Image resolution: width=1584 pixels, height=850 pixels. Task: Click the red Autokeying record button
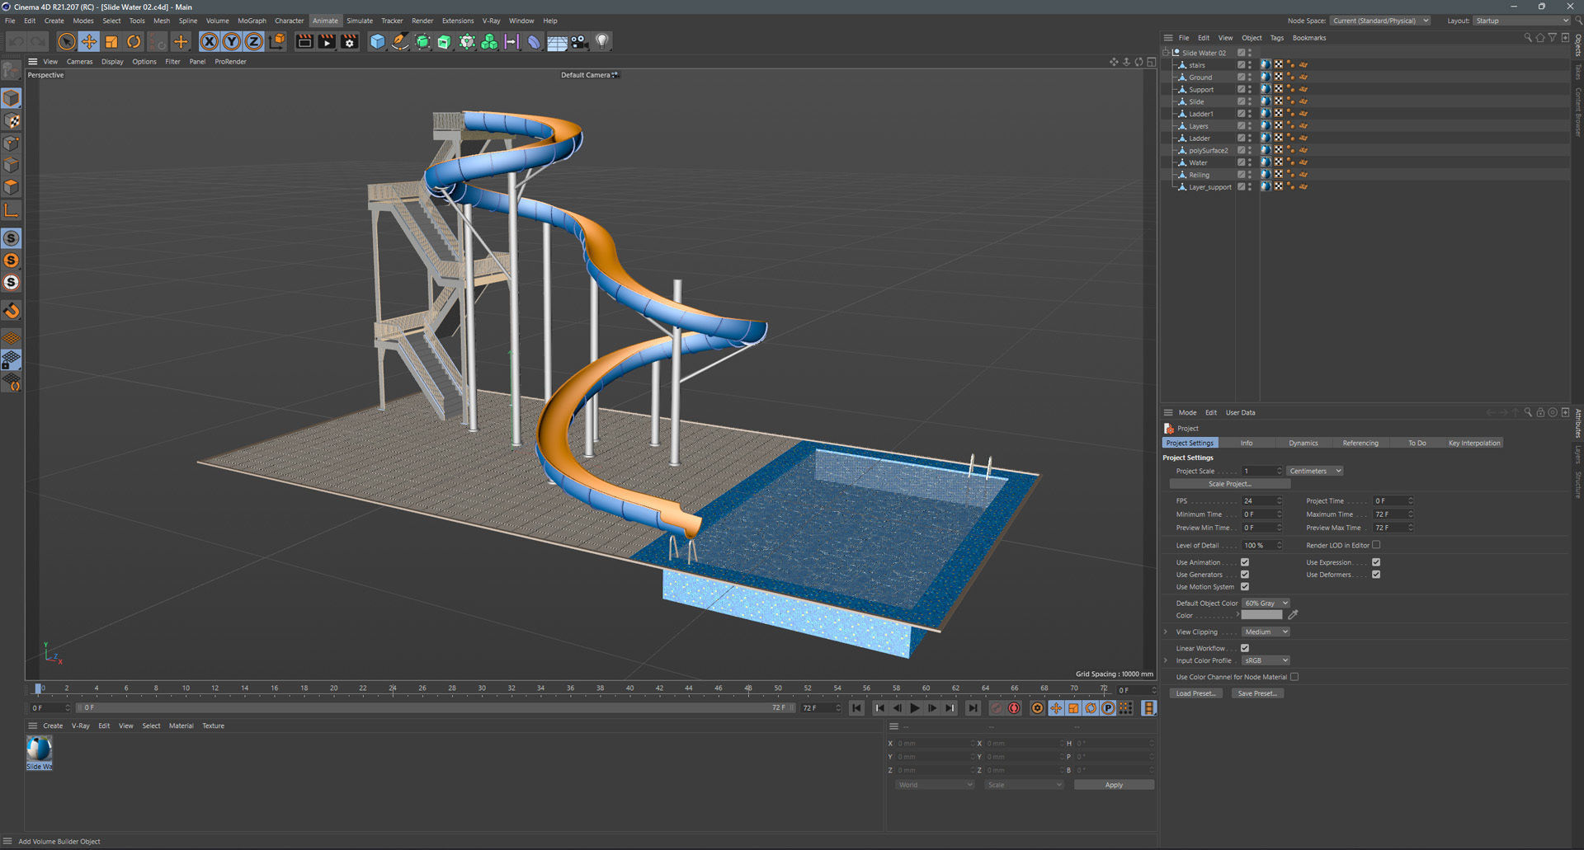click(1015, 708)
